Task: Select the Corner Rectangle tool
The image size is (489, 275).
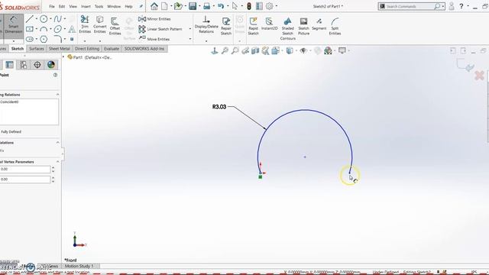Action: (30, 29)
